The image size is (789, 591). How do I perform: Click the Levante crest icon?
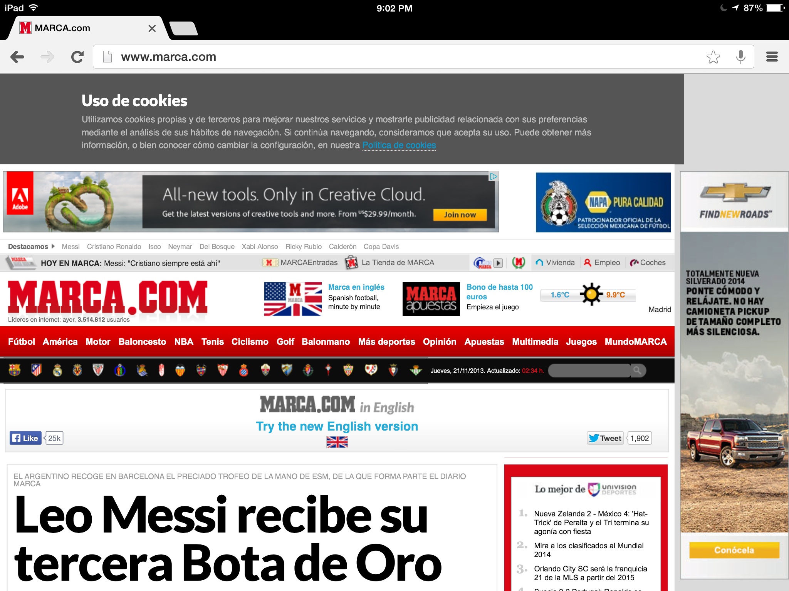pyautogui.click(x=201, y=370)
